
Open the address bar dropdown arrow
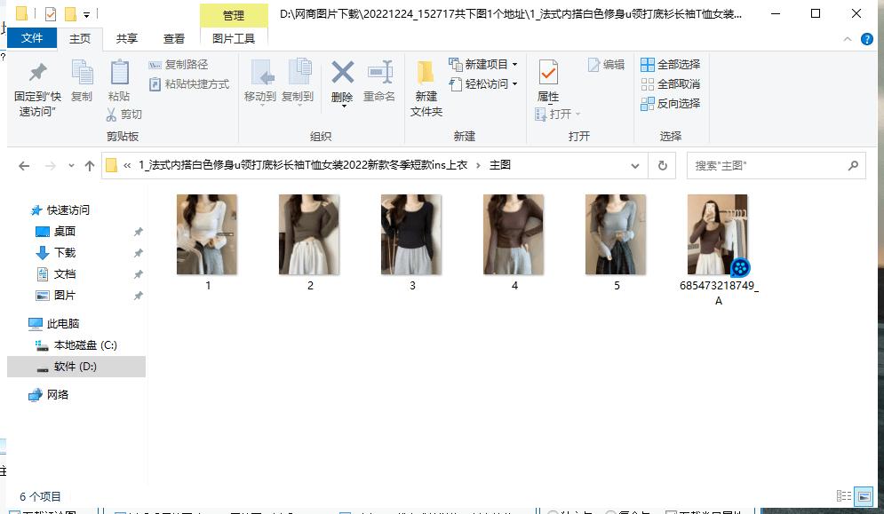coord(634,165)
